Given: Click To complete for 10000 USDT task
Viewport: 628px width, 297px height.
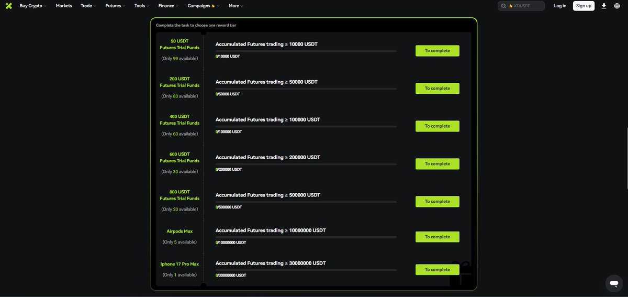Looking at the screenshot, I should 438,51.
